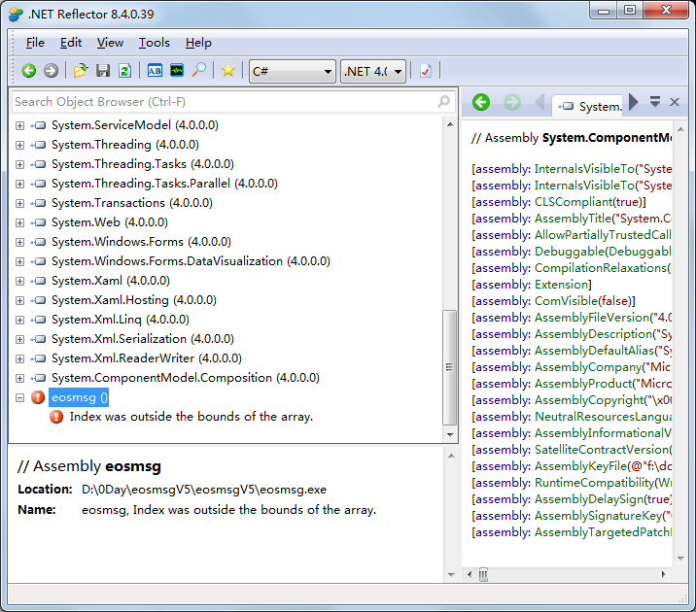696x612 pixels.
Task: Open the File menu
Action: [35, 43]
